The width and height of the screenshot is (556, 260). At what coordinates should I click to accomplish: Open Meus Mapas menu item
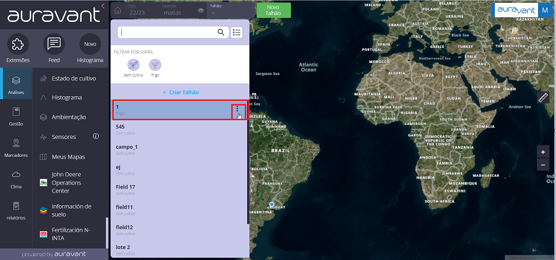tap(69, 157)
